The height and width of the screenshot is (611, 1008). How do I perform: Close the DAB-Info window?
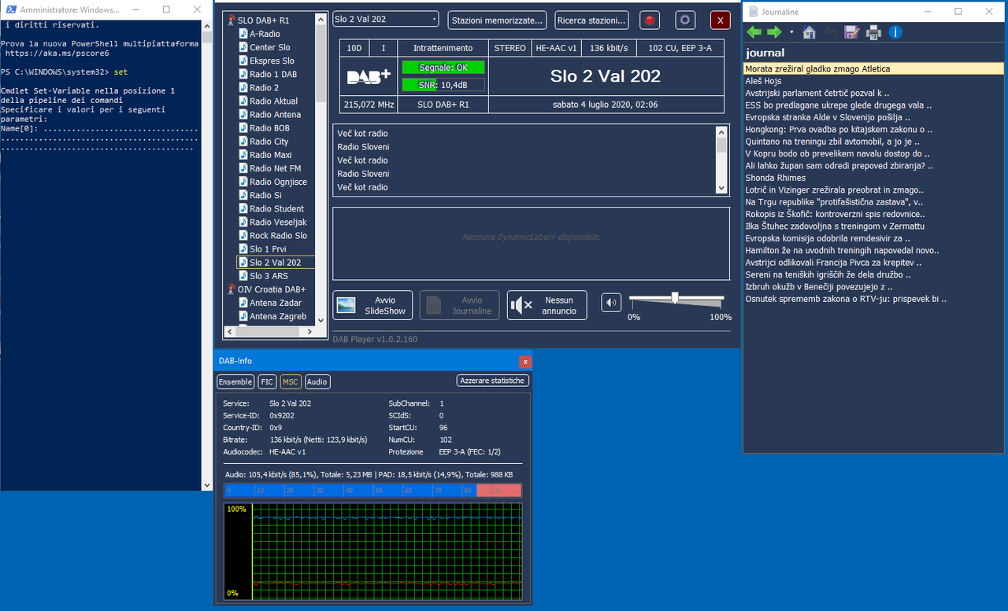[x=525, y=362]
